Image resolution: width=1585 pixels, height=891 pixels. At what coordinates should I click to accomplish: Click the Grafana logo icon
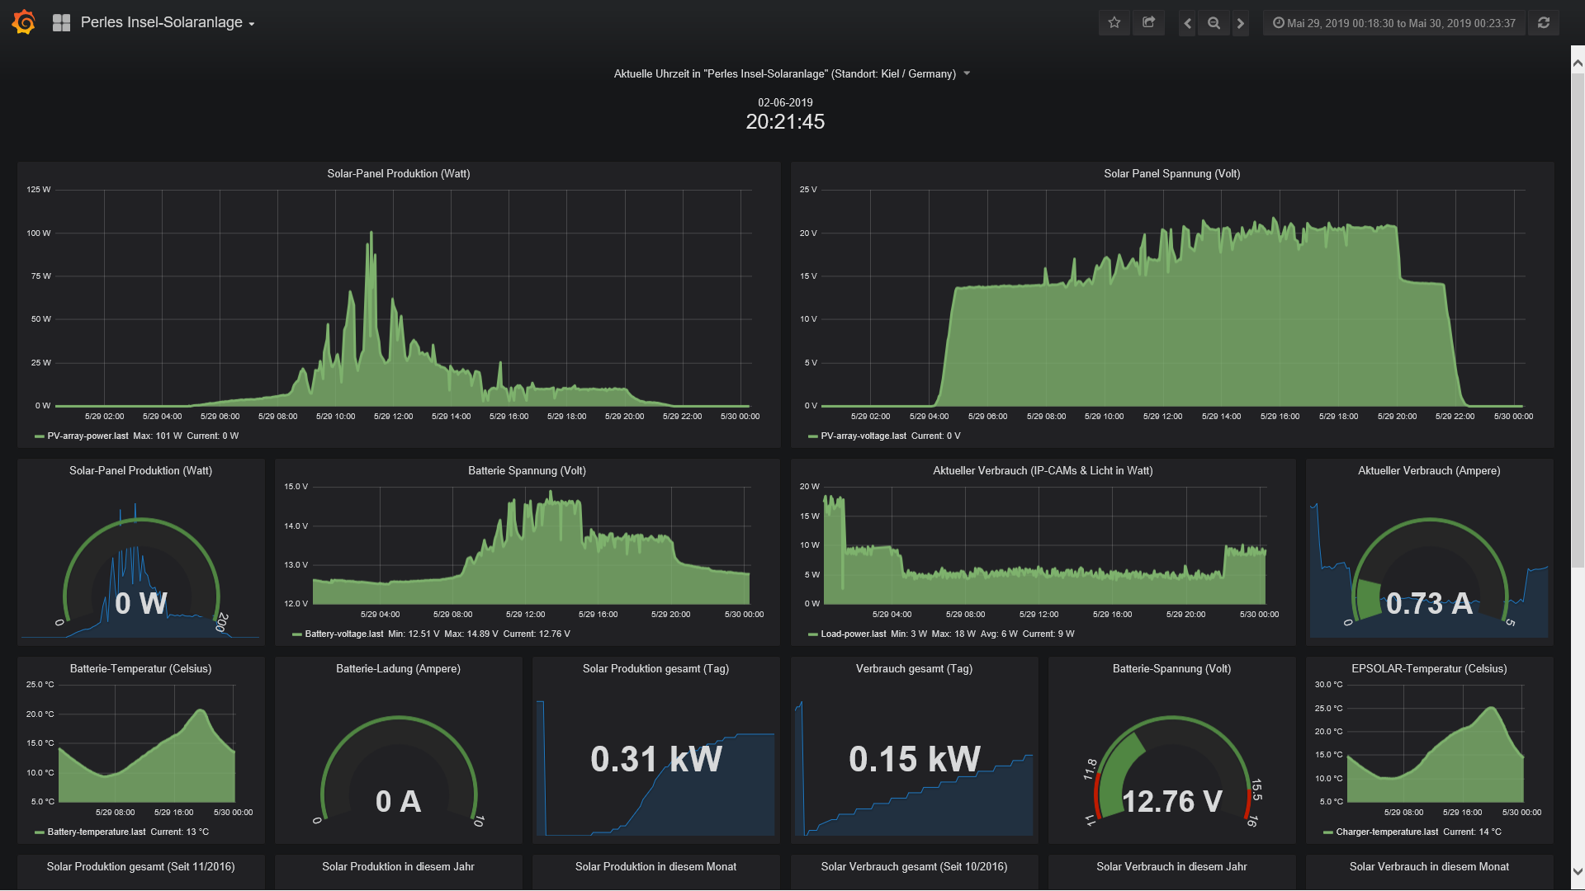pos(24,22)
